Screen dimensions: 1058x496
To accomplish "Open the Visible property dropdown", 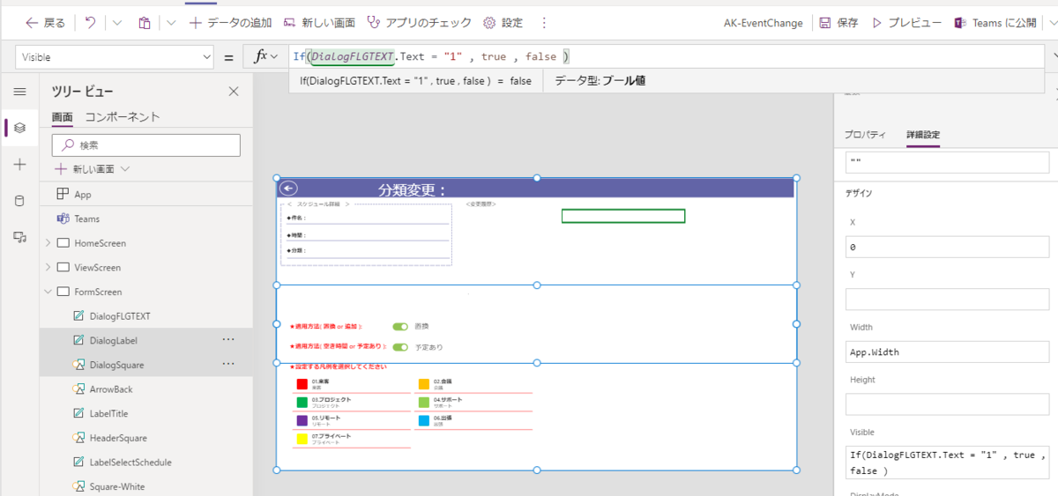I will click(115, 56).
